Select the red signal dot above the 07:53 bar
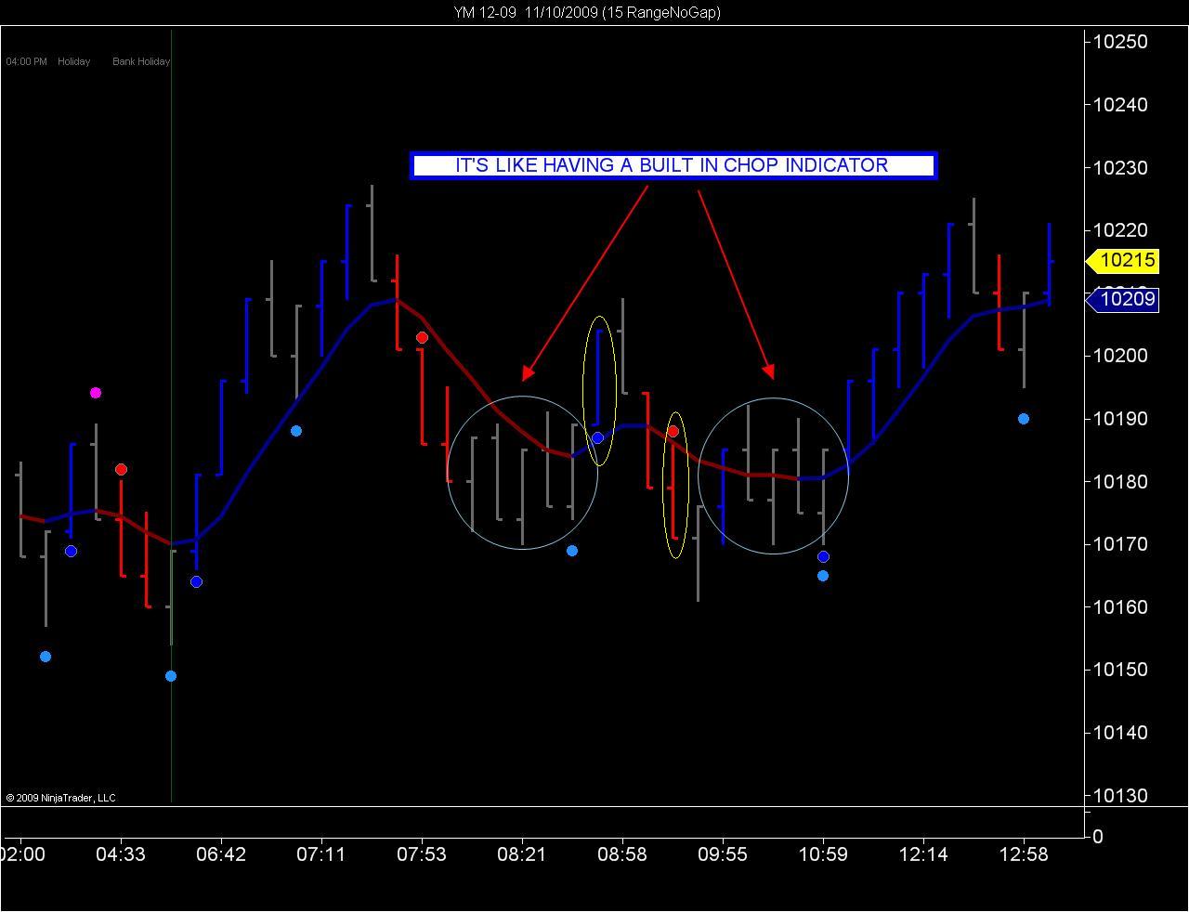This screenshot has width=1189, height=912. coord(422,338)
